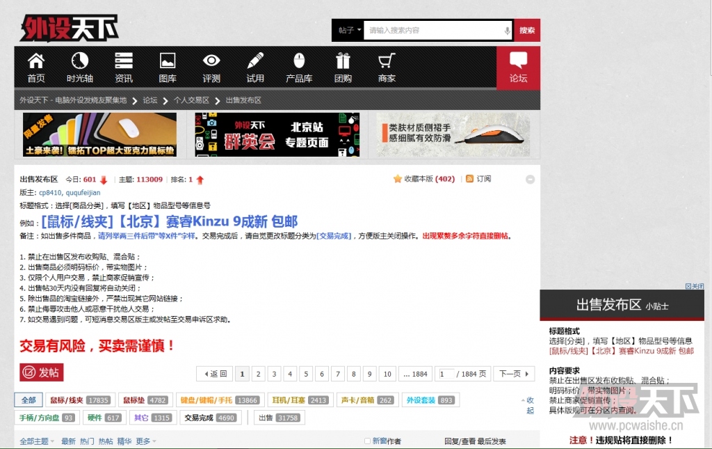Select the 出售 filter tab
This screenshot has height=449, width=712.
point(280,418)
